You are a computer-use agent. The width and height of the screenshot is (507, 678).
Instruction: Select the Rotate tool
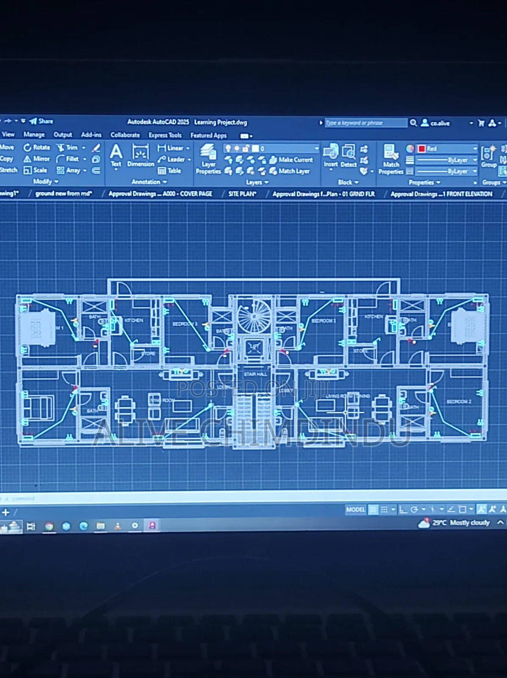tap(37, 147)
